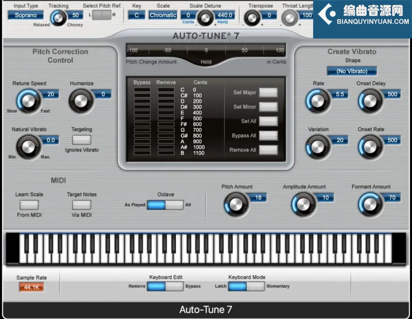
Task: Click the Transpose knob
Action: click(x=252, y=18)
